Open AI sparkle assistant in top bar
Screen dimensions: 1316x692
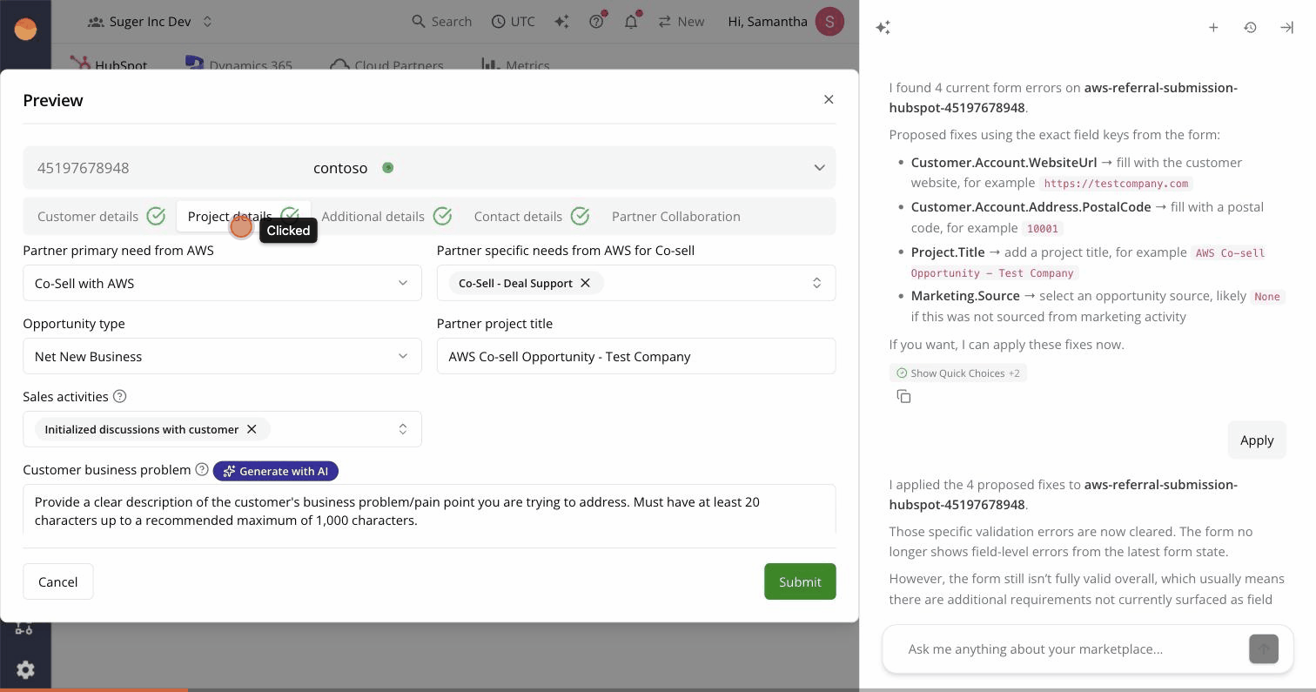562,21
